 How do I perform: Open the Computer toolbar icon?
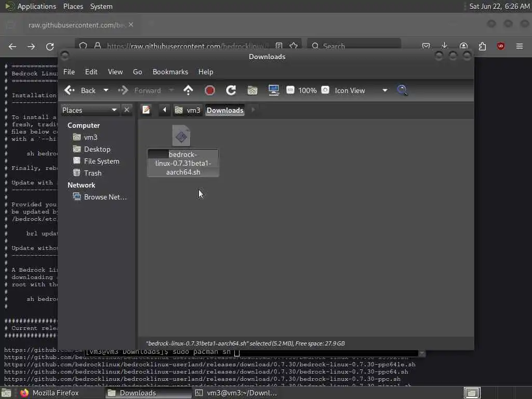pos(273,90)
